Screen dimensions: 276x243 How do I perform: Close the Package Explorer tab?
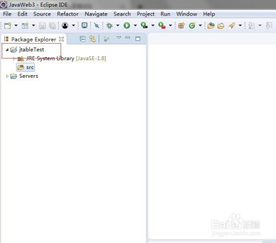click(x=61, y=39)
